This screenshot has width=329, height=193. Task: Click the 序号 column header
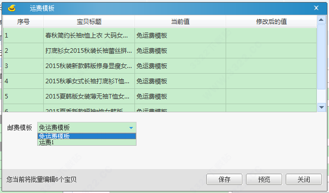[x=23, y=21]
